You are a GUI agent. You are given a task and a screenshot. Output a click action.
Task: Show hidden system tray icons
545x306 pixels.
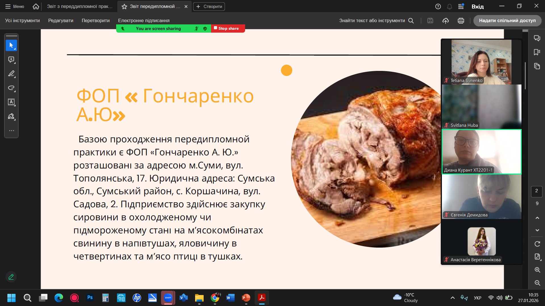(452, 298)
